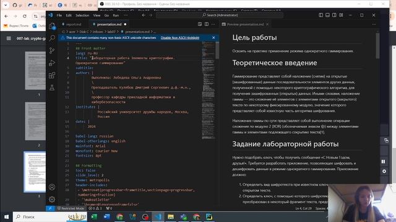Open the Manage gear in activity bar
This screenshot has height=222, width=396.
[52, 199]
